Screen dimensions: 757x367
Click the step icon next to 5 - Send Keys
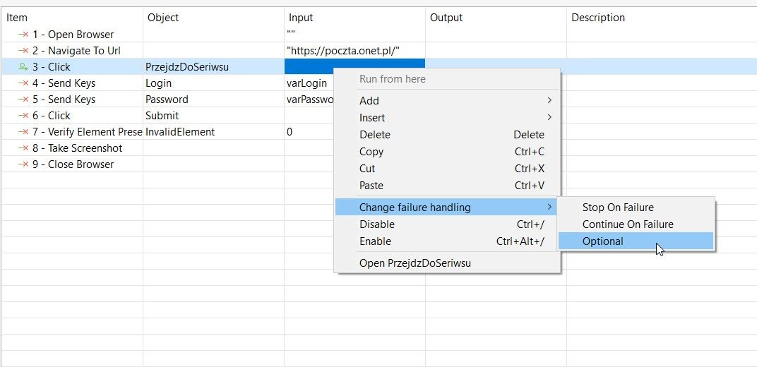[23, 100]
